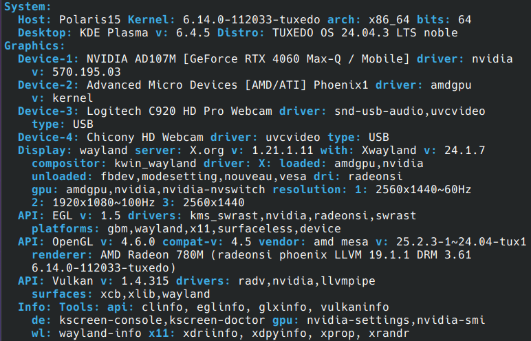The width and height of the screenshot is (531, 341).
Task: Click OpenGL version 4.6.0
Action: pos(138,242)
